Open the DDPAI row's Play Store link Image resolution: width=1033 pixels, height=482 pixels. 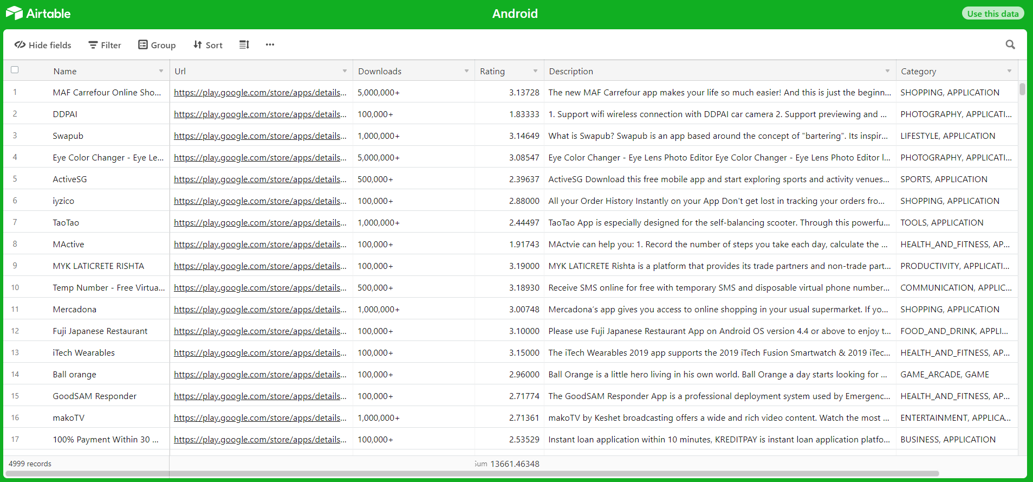pos(260,114)
